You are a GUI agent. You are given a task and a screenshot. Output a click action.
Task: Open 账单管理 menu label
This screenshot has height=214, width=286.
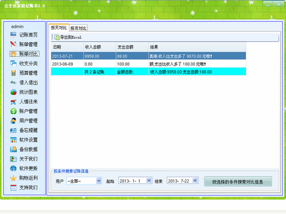(x=29, y=45)
